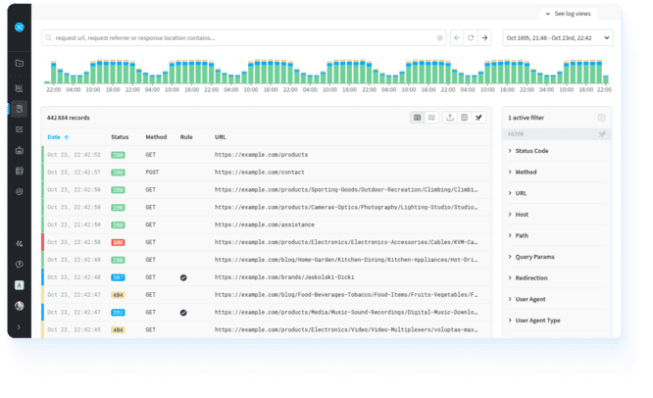
Task: Click the rule checkmark on Jaskolski-Dicki row
Action: tap(183, 277)
